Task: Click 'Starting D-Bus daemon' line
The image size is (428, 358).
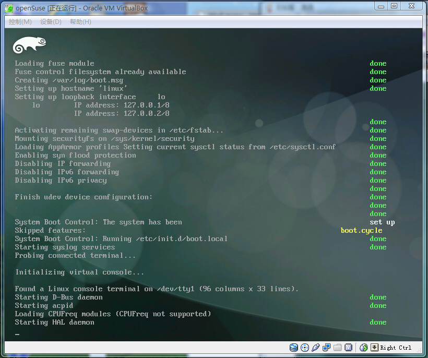Action: (x=58, y=297)
